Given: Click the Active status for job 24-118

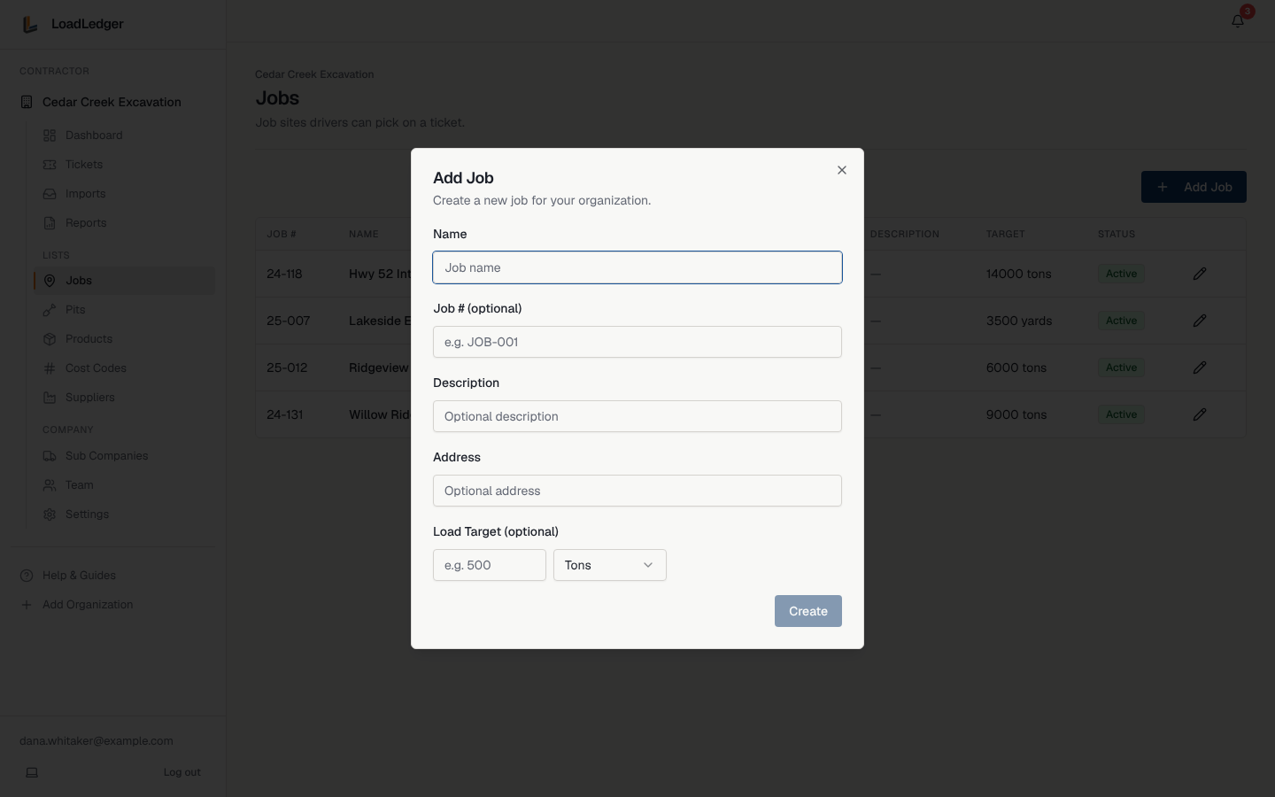Looking at the screenshot, I should [1121, 274].
